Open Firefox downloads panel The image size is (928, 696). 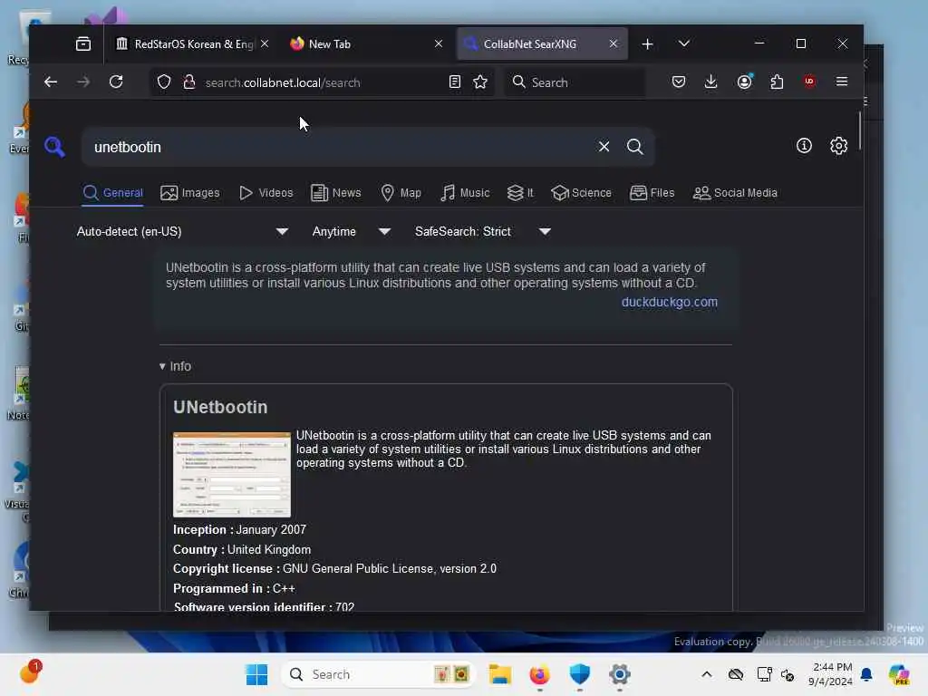710,82
